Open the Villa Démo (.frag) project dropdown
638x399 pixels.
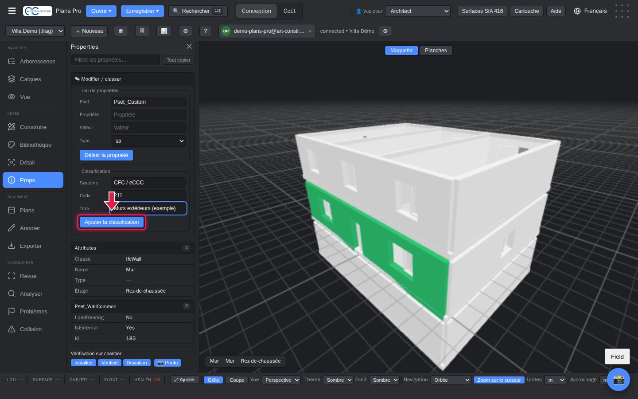tap(35, 31)
